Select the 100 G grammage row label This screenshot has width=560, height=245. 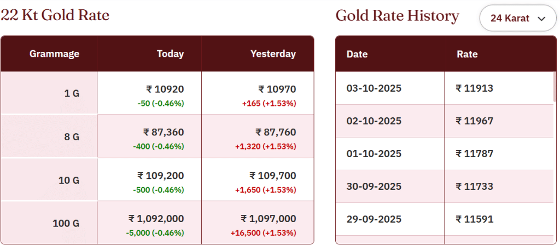click(x=66, y=223)
